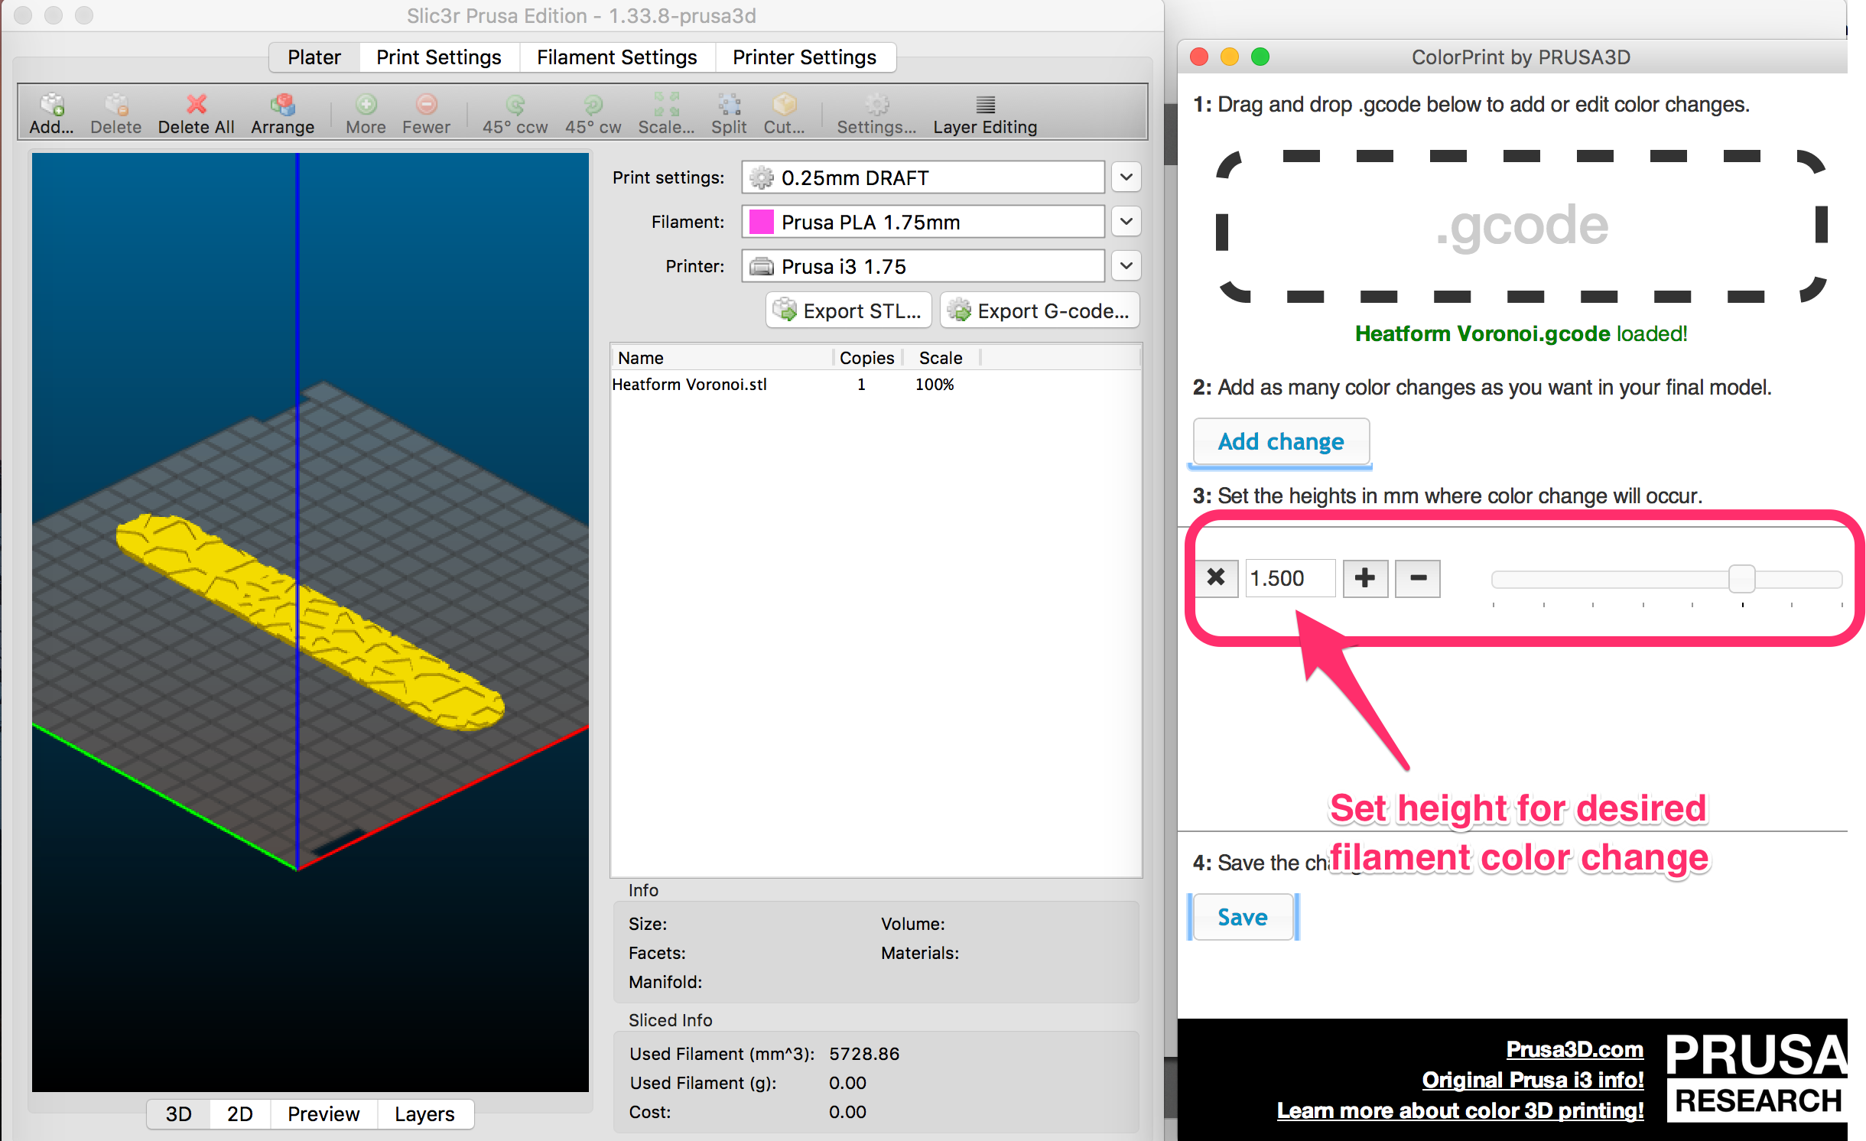Click the Split object icon

click(729, 105)
